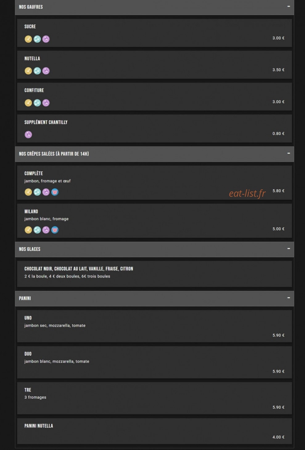Collapse the Panini section
Viewport: 305px width, 450px height.
pos(289,298)
